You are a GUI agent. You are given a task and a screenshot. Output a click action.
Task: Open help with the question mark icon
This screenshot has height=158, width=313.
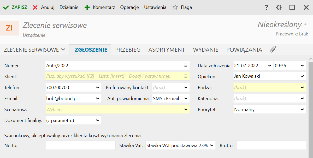click(x=266, y=8)
